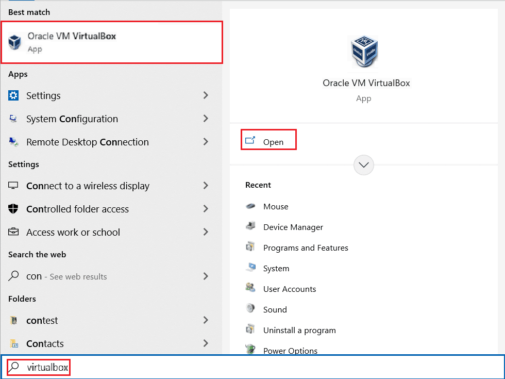505x379 pixels.
Task: Click the Access work or school briefcase icon
Action: coord(13,232)
